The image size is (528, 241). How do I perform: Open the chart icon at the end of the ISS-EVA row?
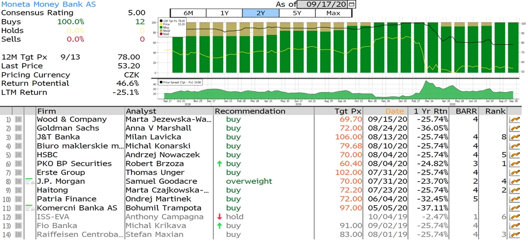pyautogui.click(x=515, y=217)
